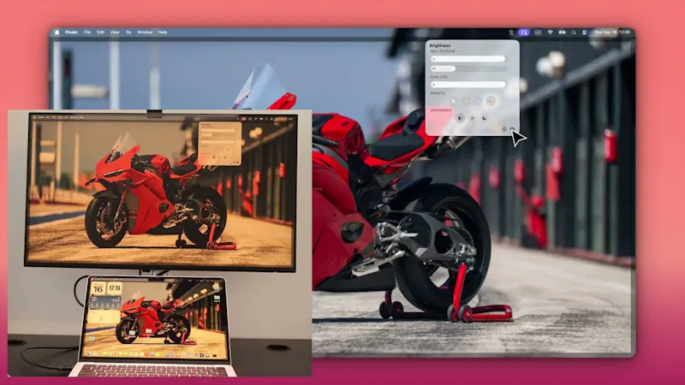Open the Apple menu
Screen dimensions: 685x385
(57, 33)
